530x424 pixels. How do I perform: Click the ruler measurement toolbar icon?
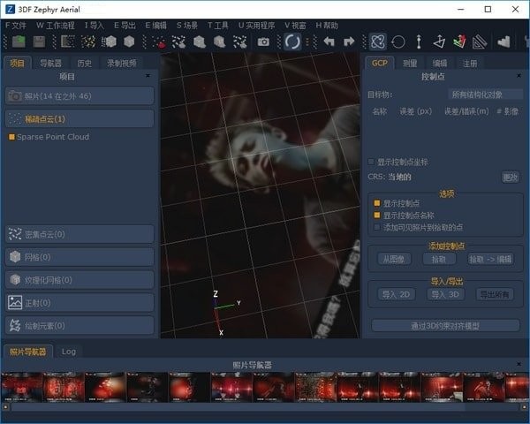pos(480,42)
